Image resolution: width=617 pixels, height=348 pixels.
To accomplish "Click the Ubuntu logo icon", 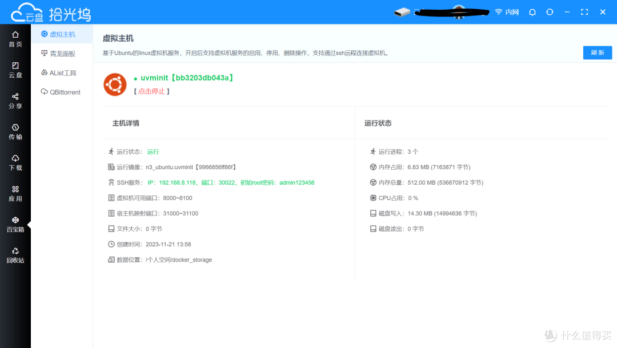I will click(x=115, y=84).
